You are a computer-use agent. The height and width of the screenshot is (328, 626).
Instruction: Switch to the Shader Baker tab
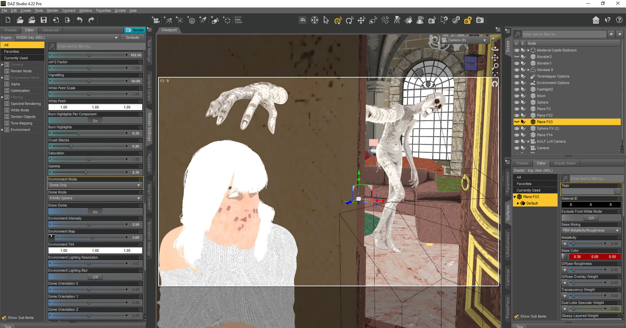[x=565, y=163]
